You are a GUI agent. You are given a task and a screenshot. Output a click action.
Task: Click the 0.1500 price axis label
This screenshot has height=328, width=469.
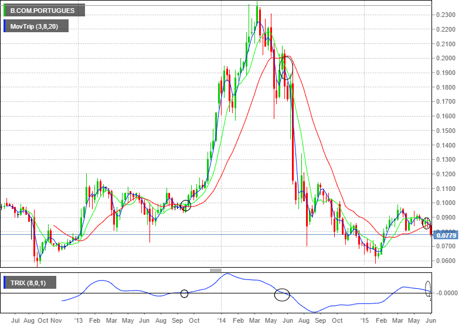tap(446, 131)
